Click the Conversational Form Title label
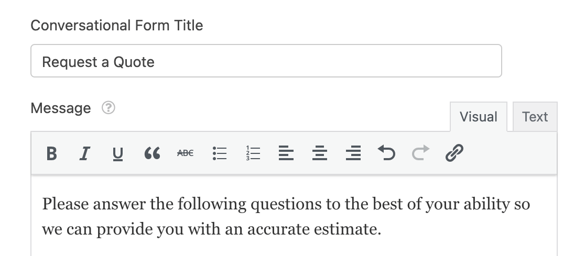The width and height of the screenshot is (585, 256). (117, 25)
